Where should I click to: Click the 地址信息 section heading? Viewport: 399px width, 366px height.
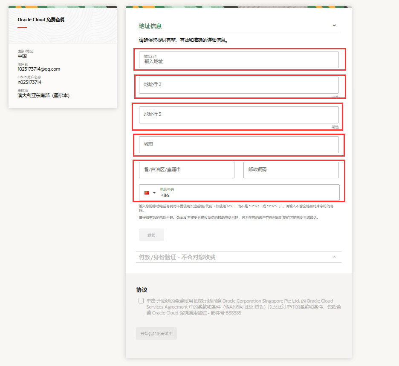coord(150,26)
